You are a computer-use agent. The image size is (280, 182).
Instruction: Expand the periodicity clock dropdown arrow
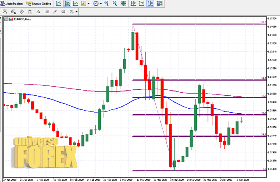click(x=101, y=3)
